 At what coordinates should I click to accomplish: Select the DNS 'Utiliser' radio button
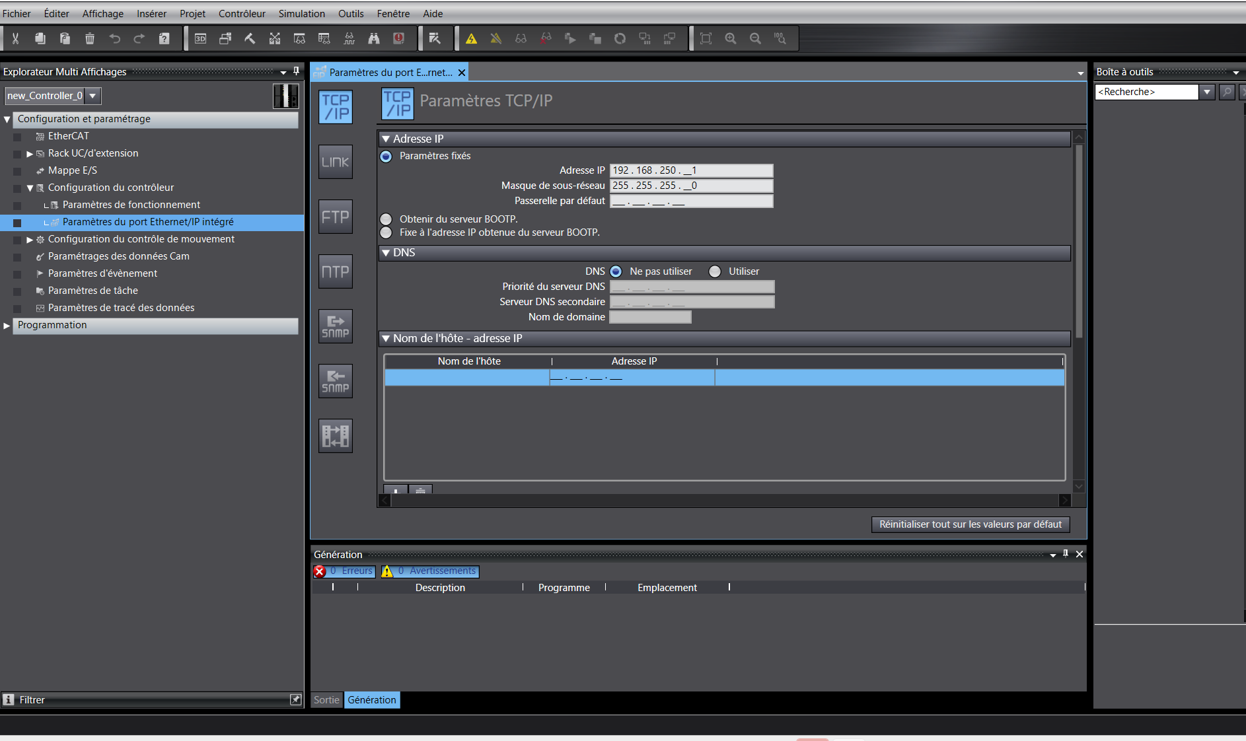(x=715, y=271)
